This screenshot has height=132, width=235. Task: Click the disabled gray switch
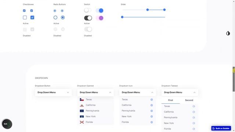click(x=88, y=29)
